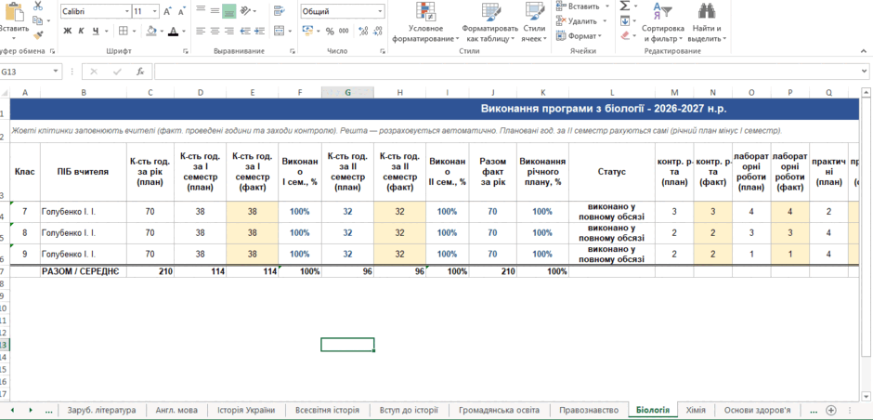Click the Name Box showing G13
873x420 pixels.
tap(27, 72)
